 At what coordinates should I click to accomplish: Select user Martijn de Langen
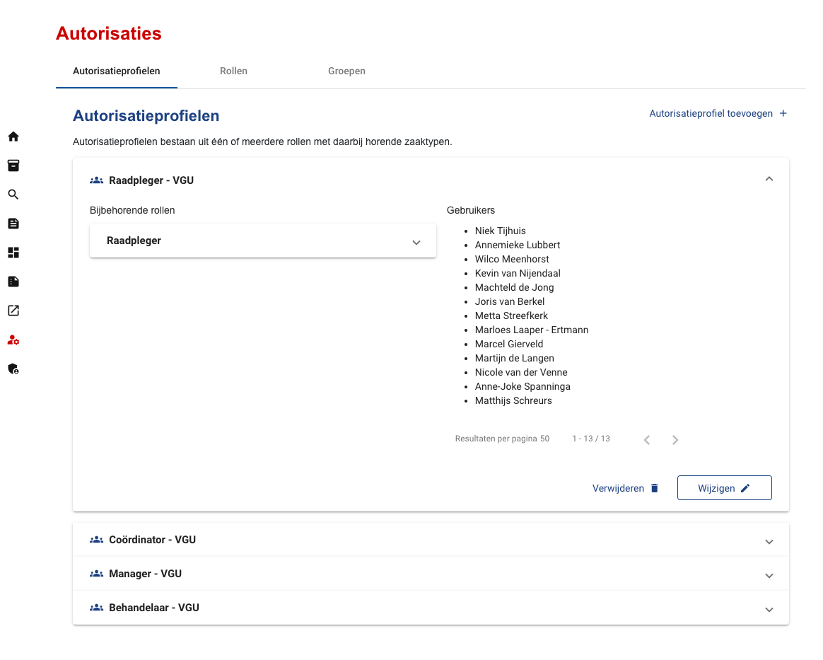[515, 359]
